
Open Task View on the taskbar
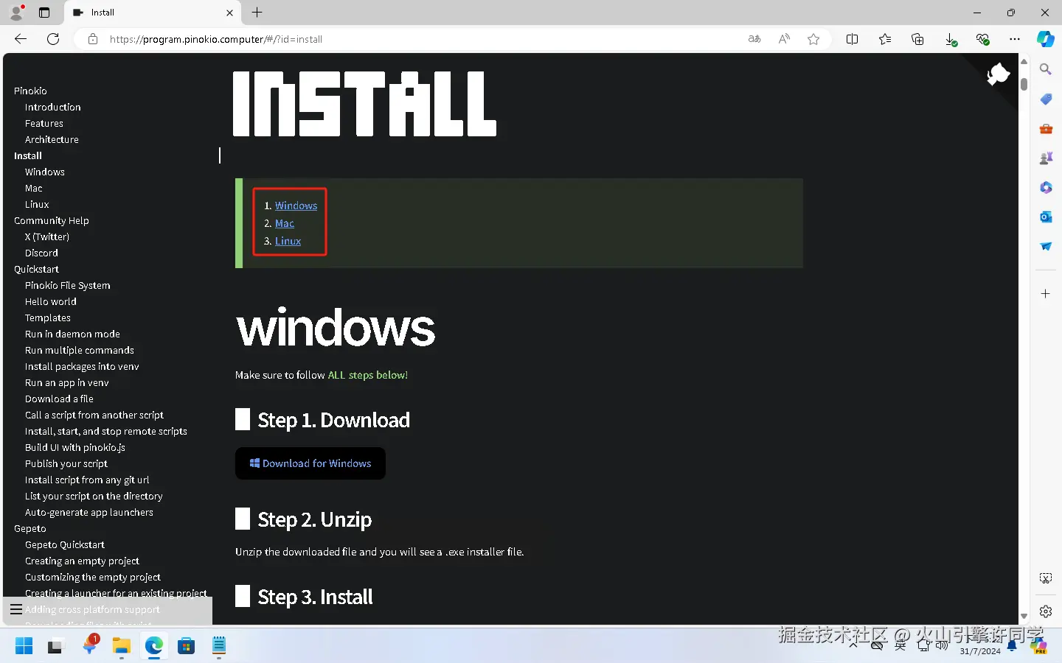[x=56, y=646]
